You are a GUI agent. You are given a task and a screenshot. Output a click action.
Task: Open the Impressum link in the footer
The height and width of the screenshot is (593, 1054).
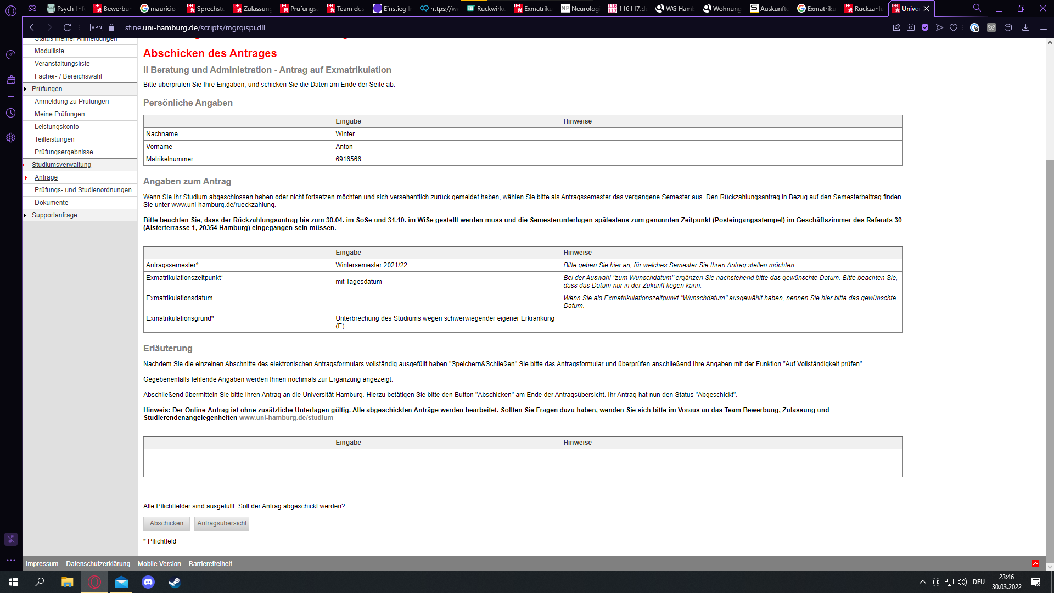[42, 563]
